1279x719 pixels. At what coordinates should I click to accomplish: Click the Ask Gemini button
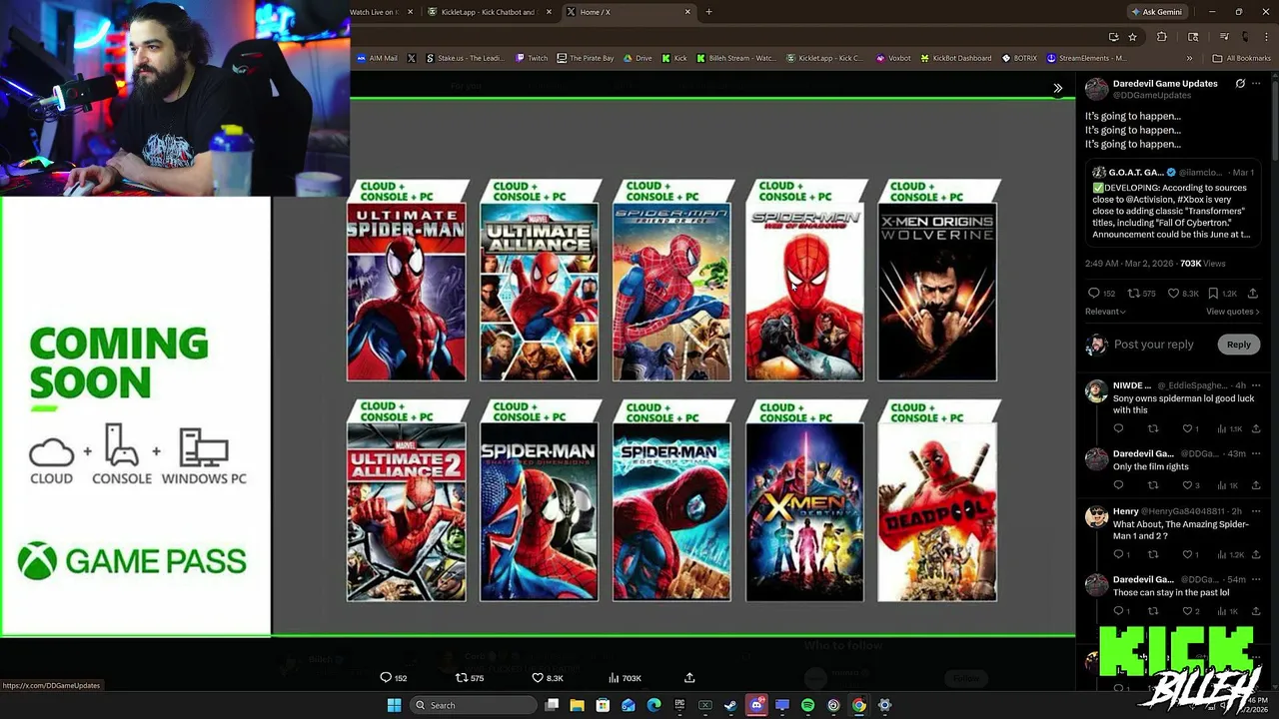point(1156,12)
